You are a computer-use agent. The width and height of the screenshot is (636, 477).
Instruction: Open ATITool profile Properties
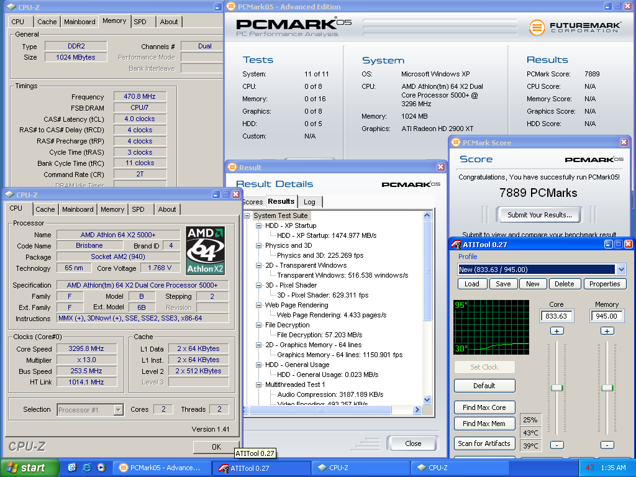[x=605, y=284]
